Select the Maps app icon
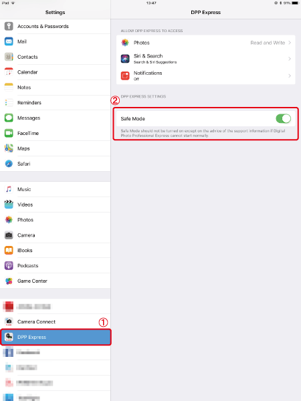This screenshot has height=401, width=301. point(9,148)
